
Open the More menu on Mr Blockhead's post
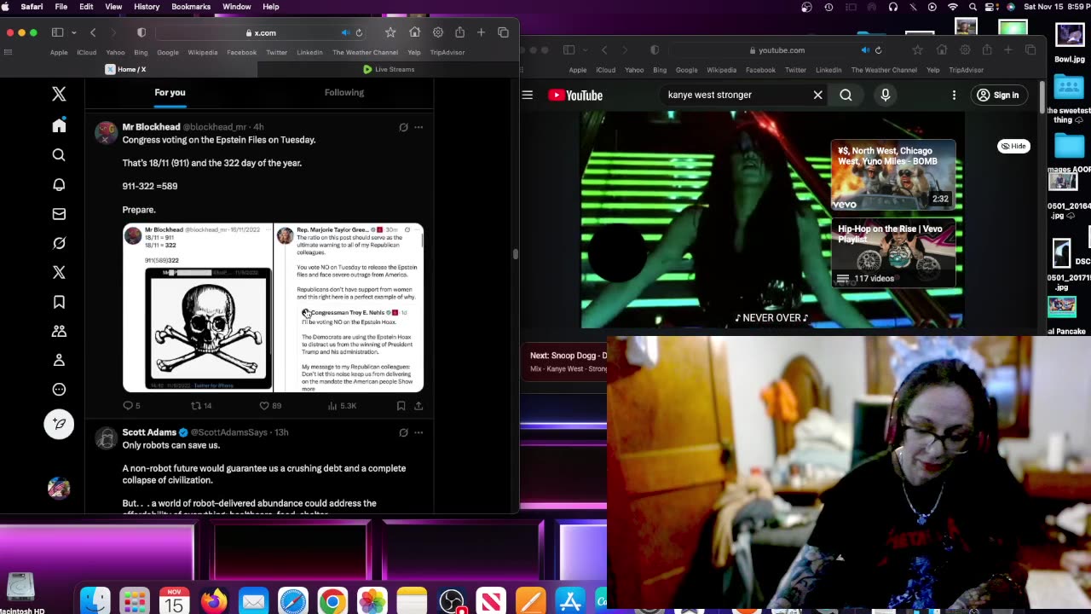(x=419, y=127)
